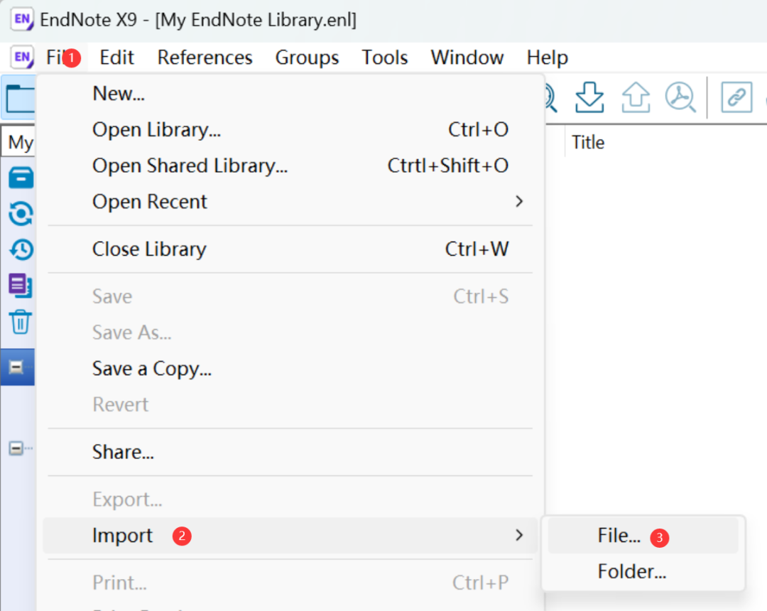Click the EndNote logo in menu bar
This screenshot has height=611, width=767.
22,58
